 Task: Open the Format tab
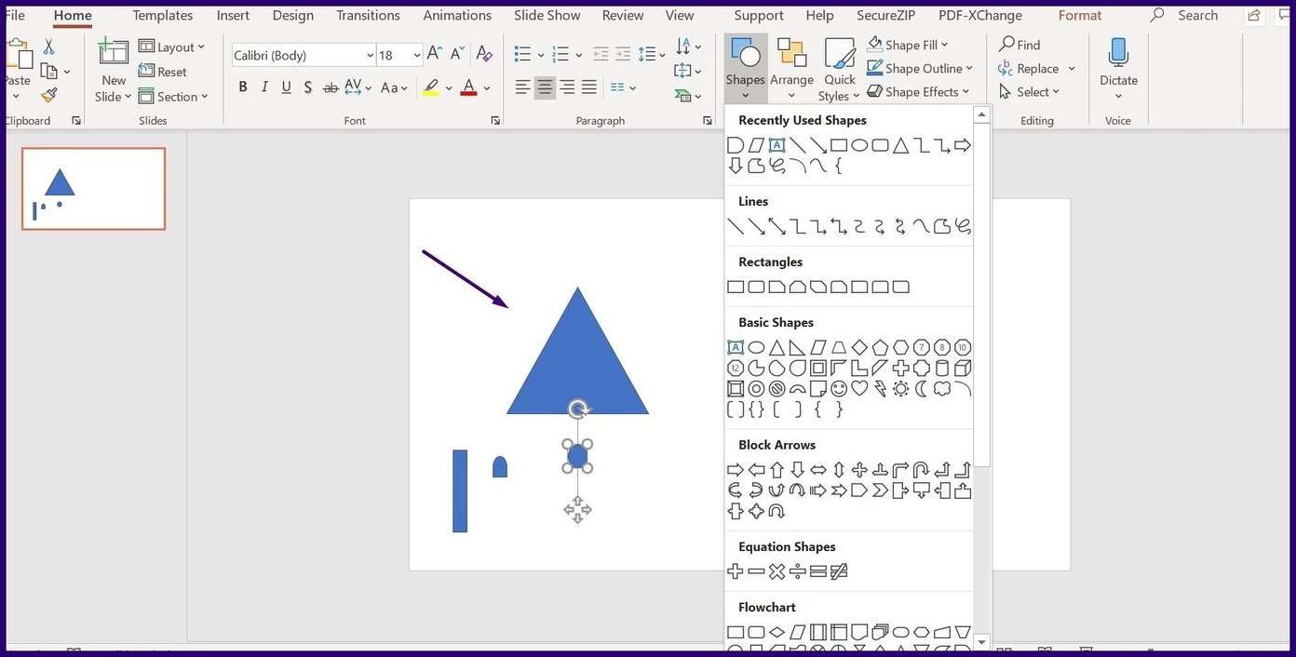click(1080, 15)
